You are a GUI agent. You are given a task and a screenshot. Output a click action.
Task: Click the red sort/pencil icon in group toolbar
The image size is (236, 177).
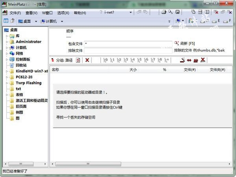[183, 60]
